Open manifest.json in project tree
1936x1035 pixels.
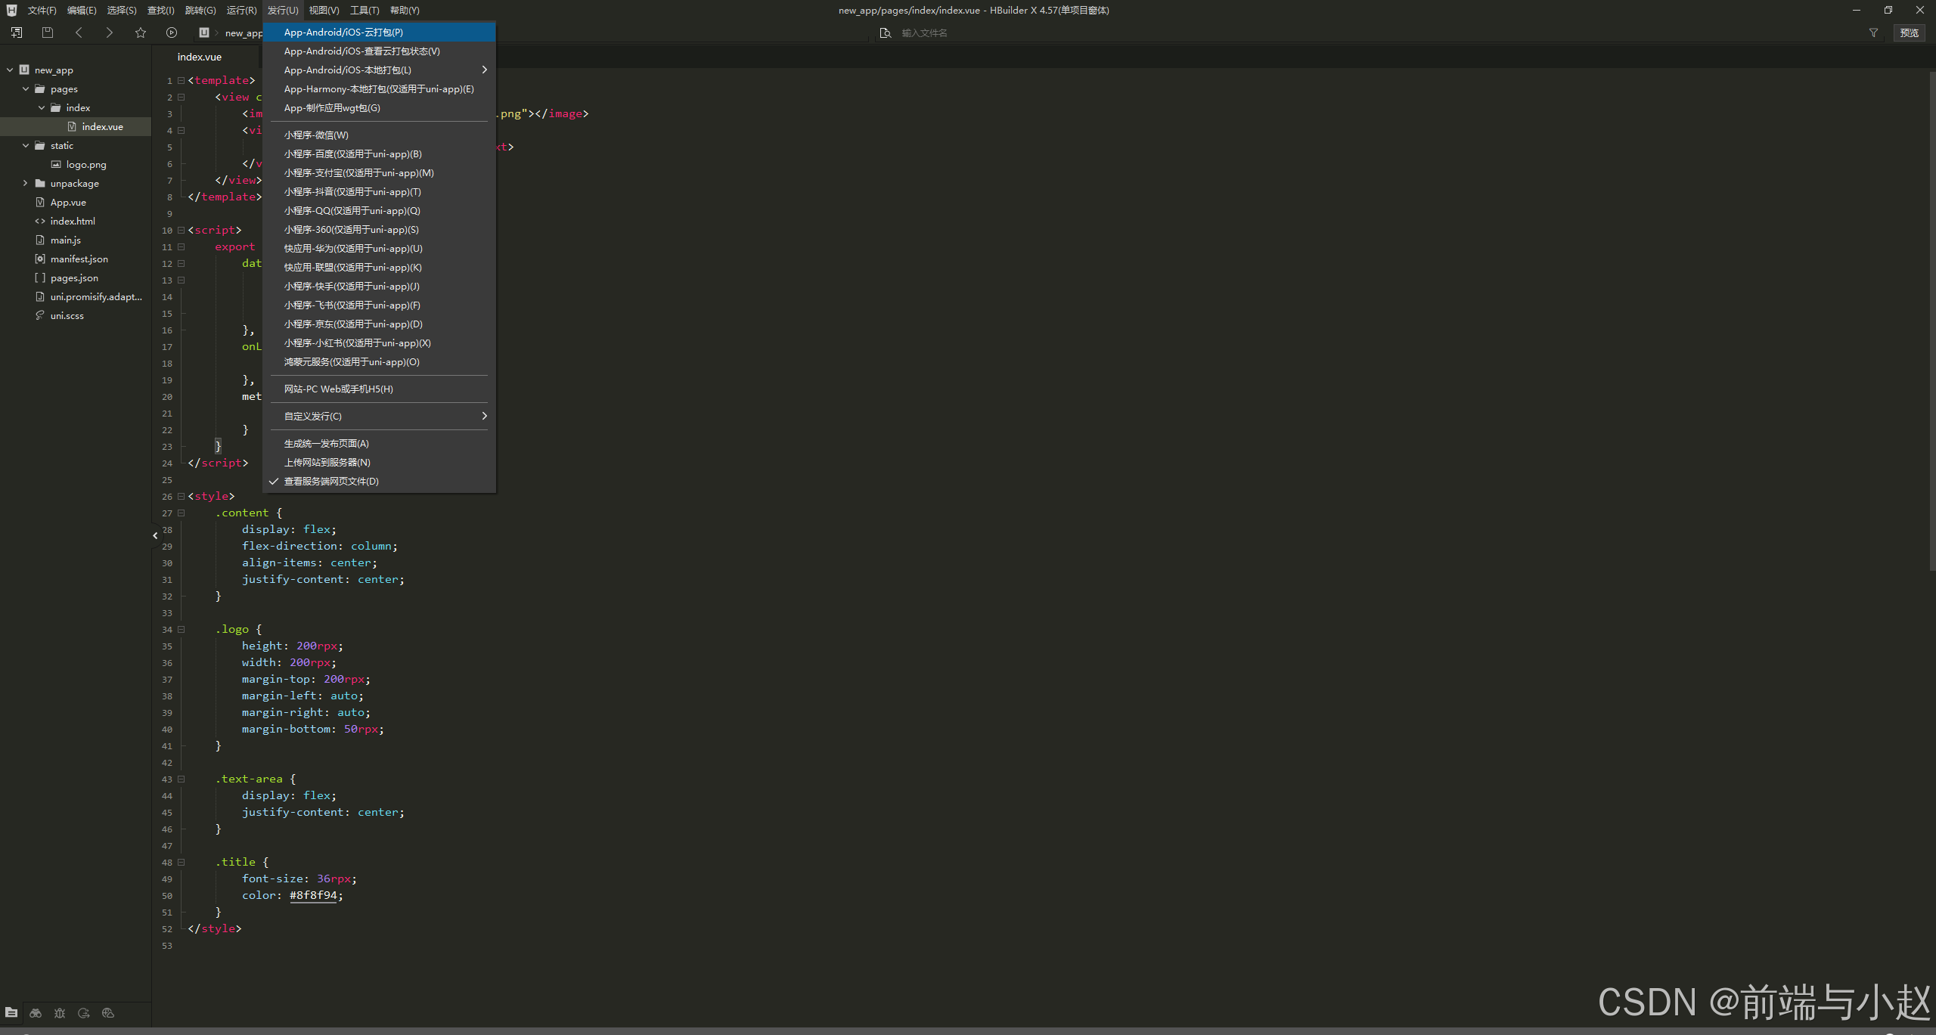pos(79,259)
